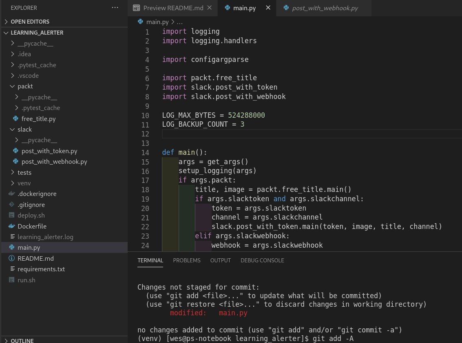Click Docker icon beside .dockerignore
The image size is (462, 343).
point(12,194)
